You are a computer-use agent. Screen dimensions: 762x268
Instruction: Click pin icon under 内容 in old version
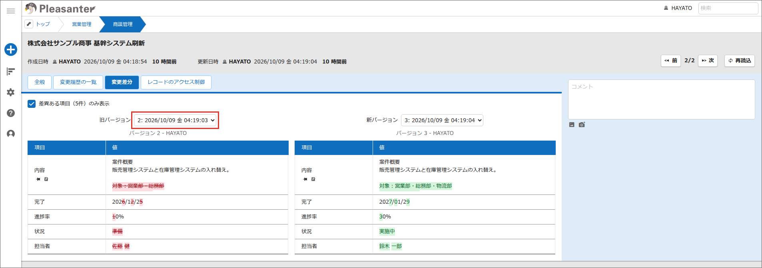[38, 179]
